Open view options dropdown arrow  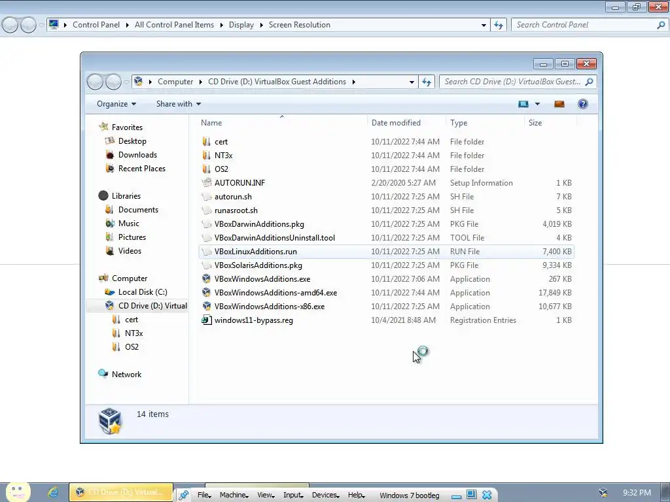(x=538, y=104)
